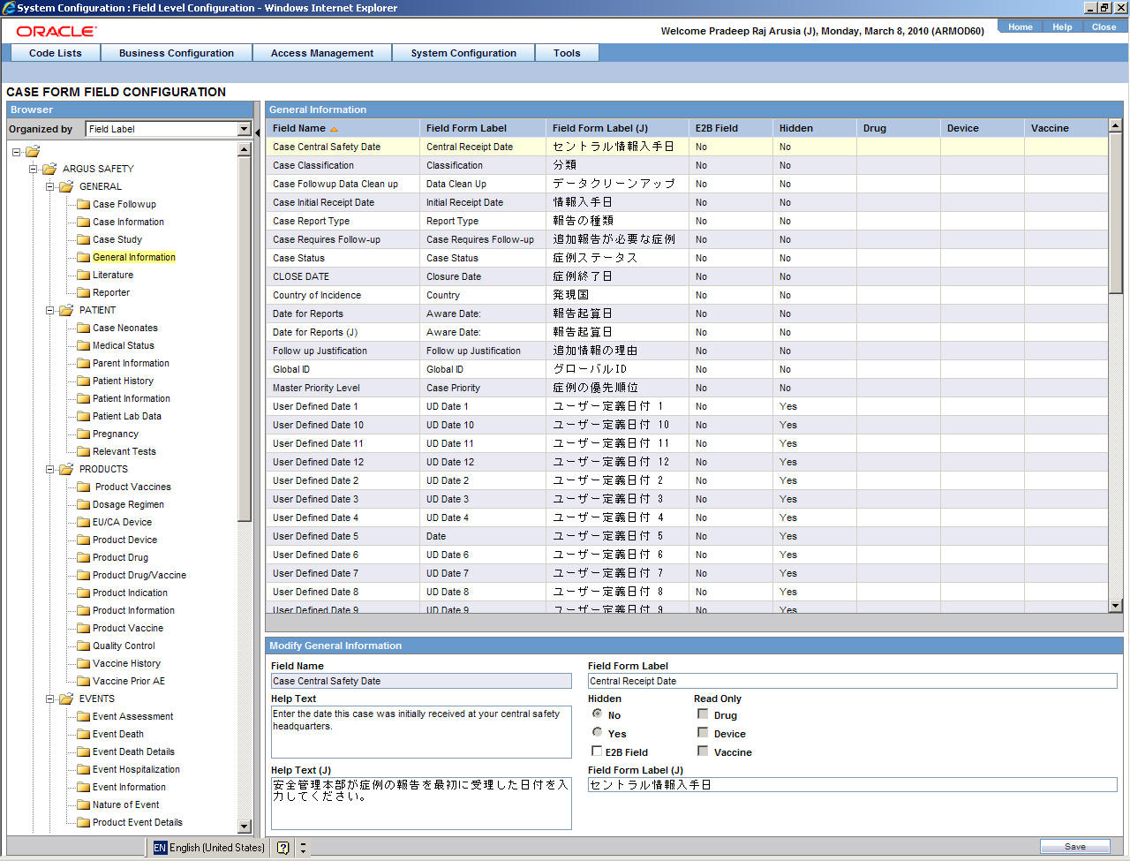
Task: Click the Field Form Label text input
Action: [x=852, y=681]
